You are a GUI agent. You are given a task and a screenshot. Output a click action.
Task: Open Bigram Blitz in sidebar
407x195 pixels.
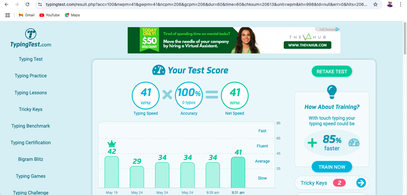point(31,159)
